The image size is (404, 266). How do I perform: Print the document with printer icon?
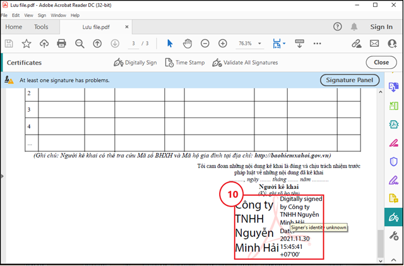[x=61, y=44]
